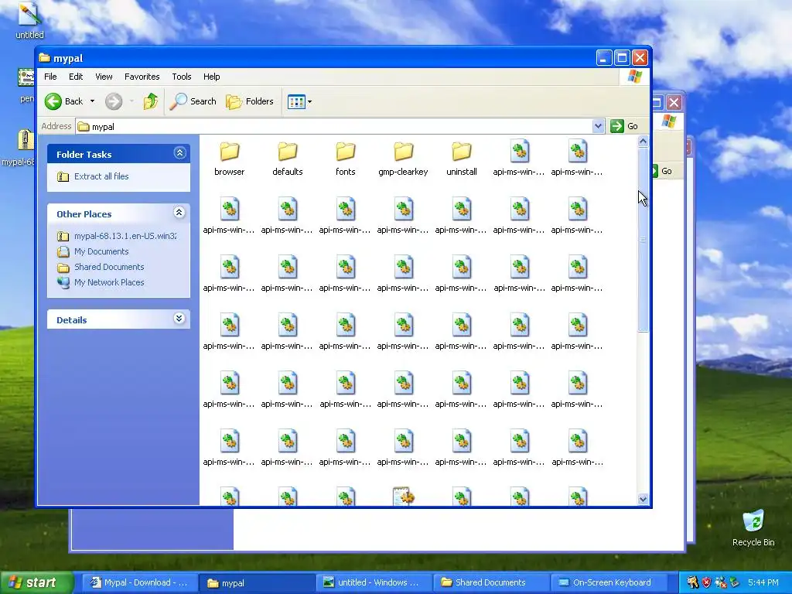Viewport: 792px width, 594px height.
Task: Open the gmp-clearkey folder
Action: pos(403,159)
